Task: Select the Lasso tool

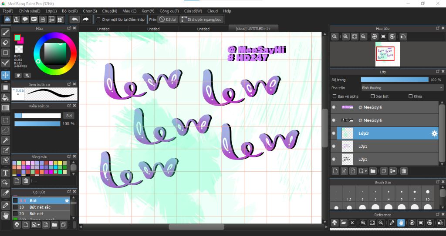Action: [5, 130]
